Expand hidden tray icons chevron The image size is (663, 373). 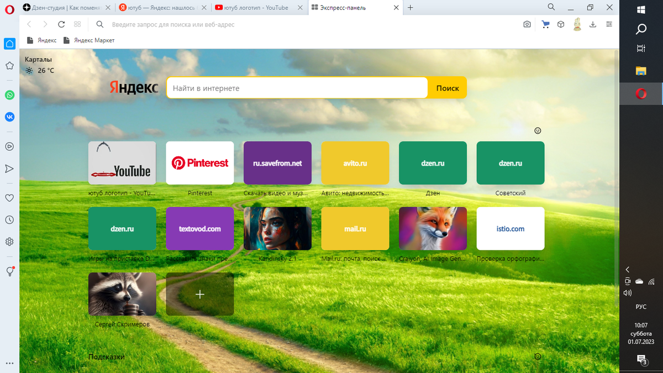tap(628, 269)
